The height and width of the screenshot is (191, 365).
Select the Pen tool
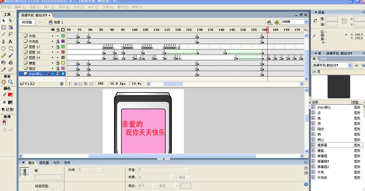(x=4, y=41)
